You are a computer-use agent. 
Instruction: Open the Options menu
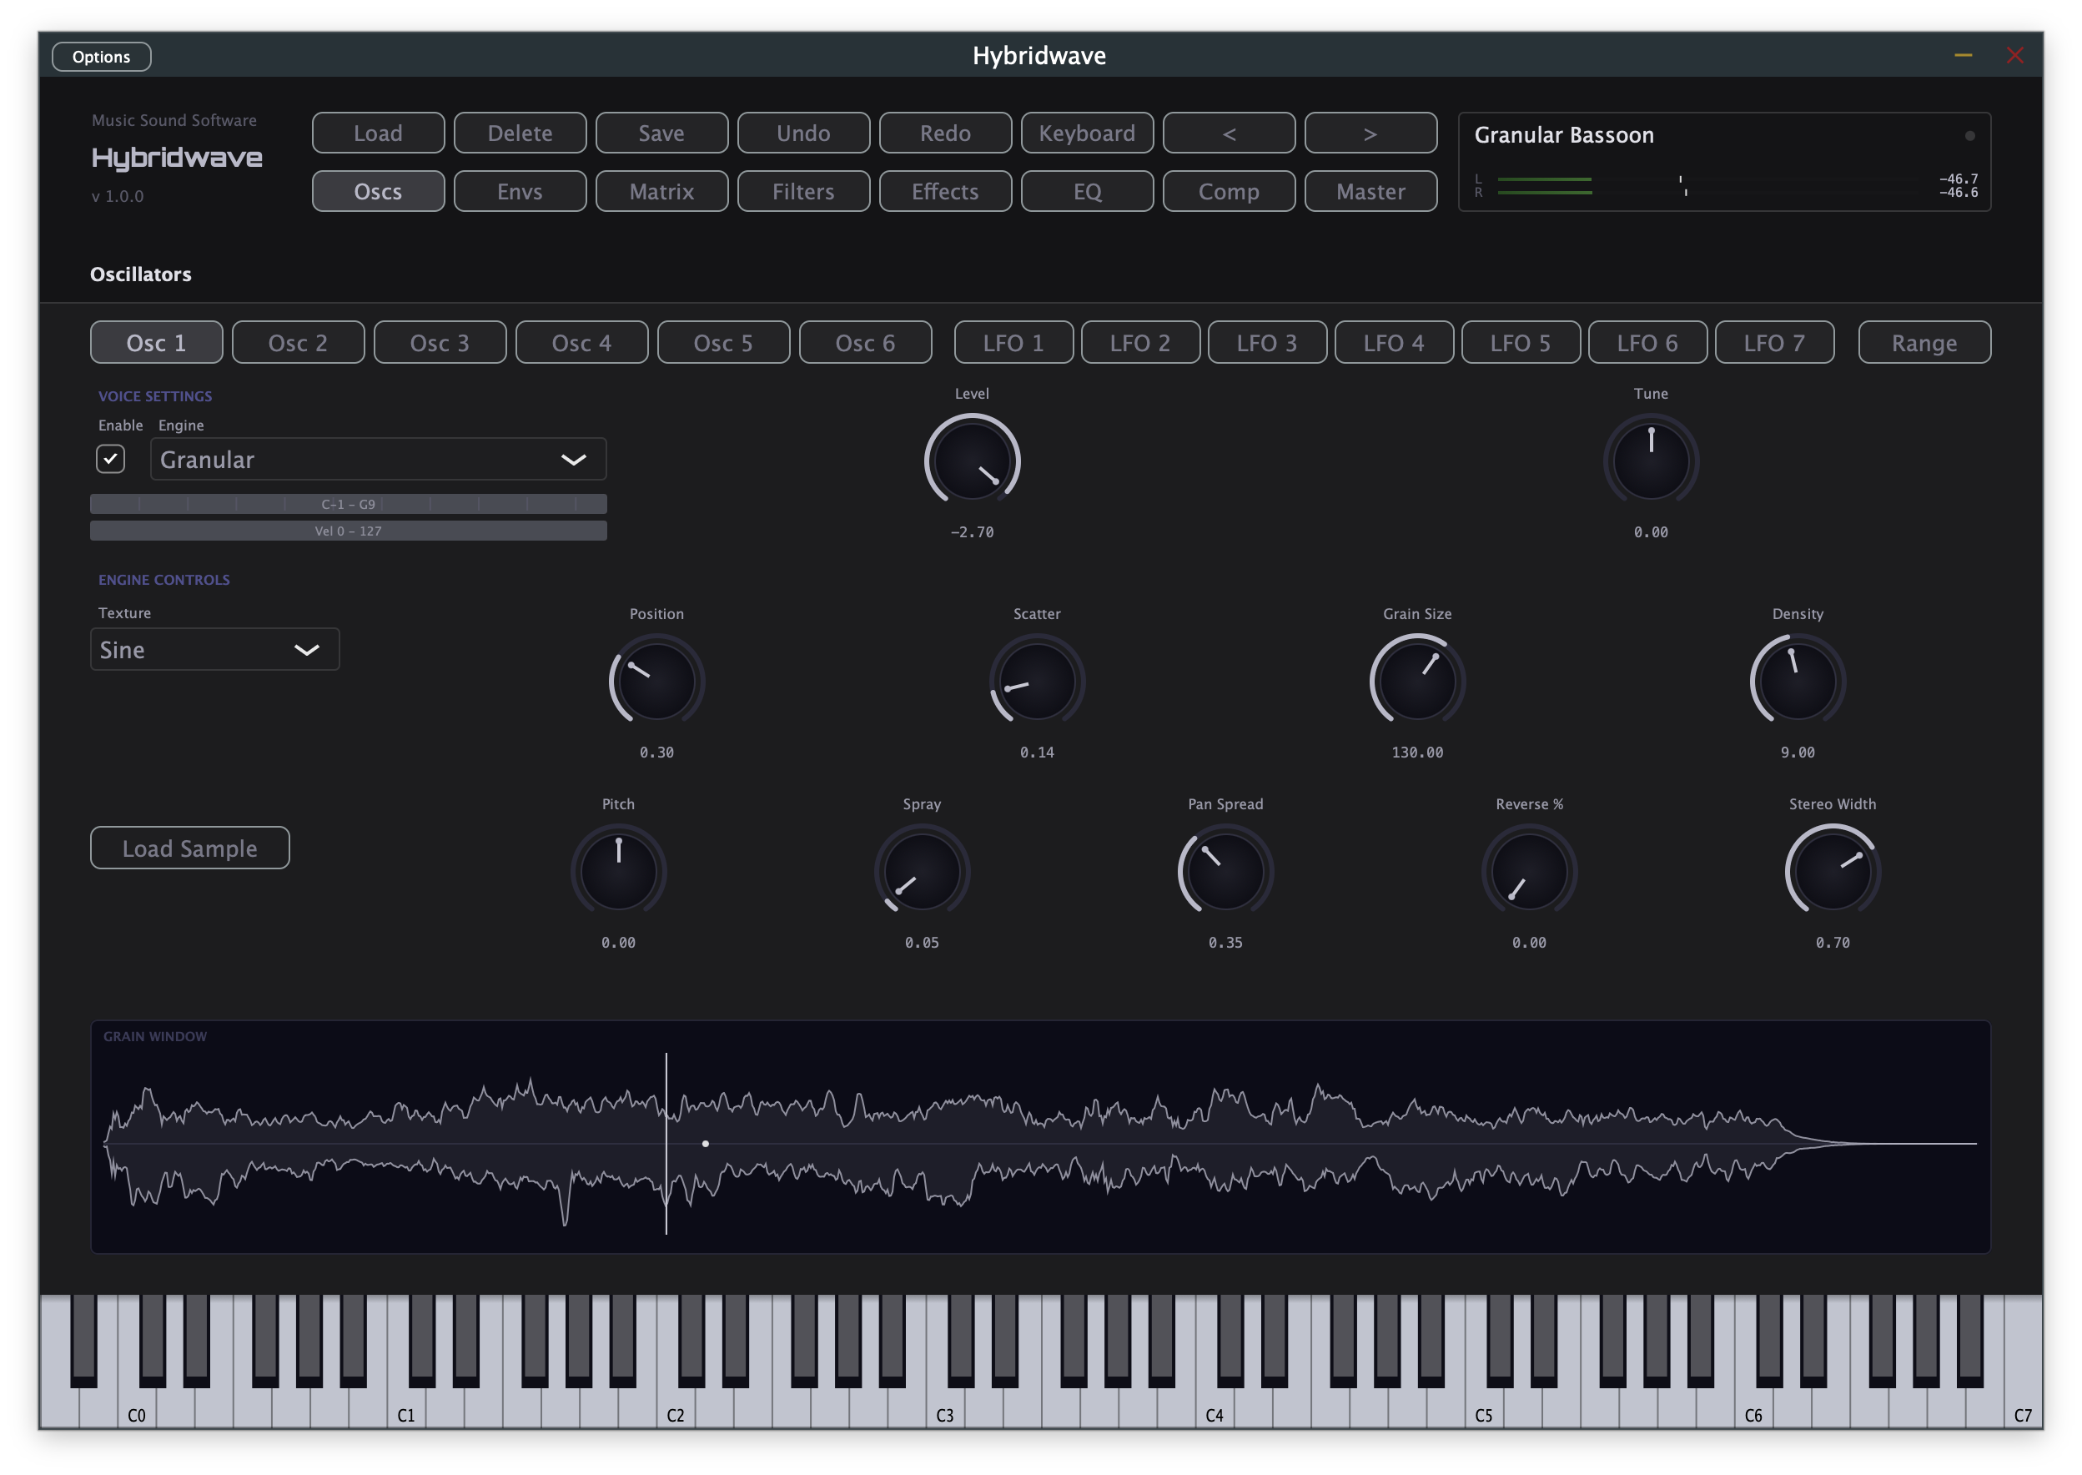[x=101, y=56]
